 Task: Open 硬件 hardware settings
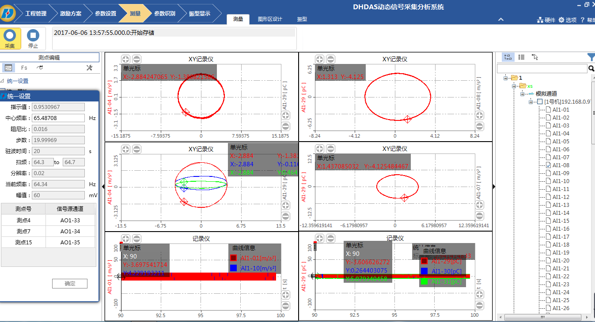(546, 20)
